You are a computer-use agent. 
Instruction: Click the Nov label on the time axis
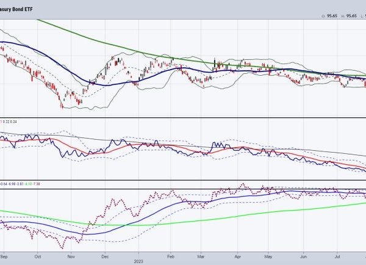(x=71, y=256)
